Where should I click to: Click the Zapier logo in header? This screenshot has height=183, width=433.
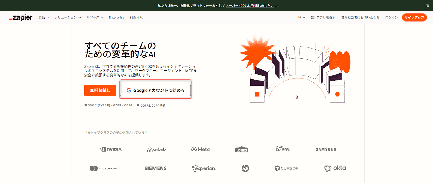21,17
